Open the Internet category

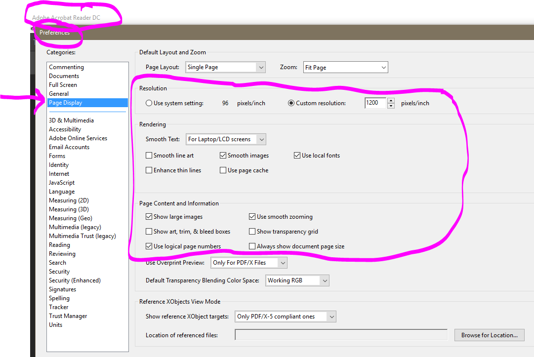(x=59, y=174)
